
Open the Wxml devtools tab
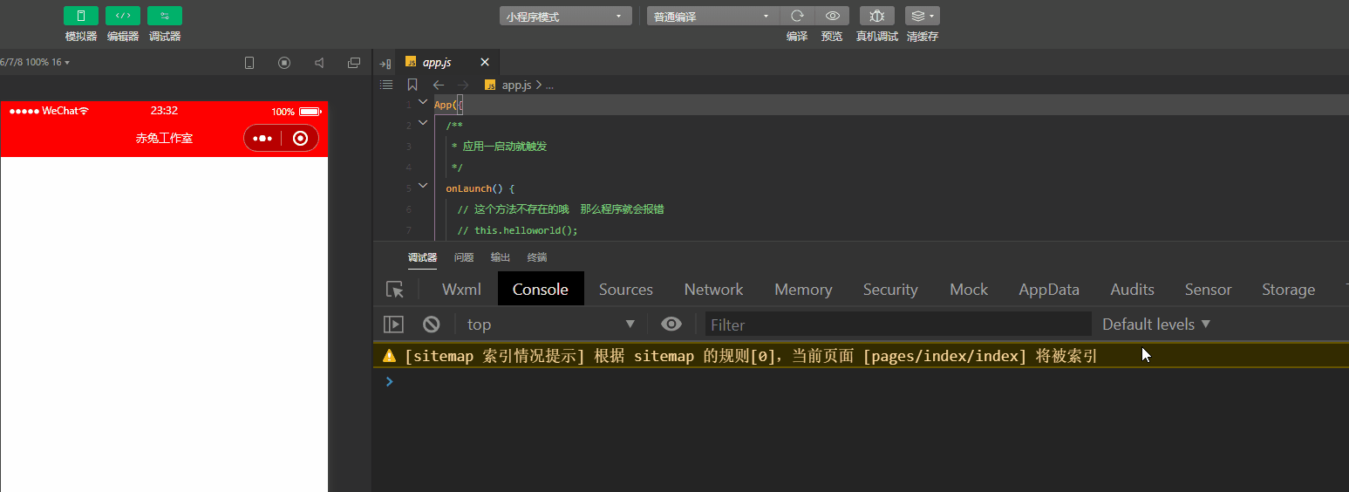(461, 290)
